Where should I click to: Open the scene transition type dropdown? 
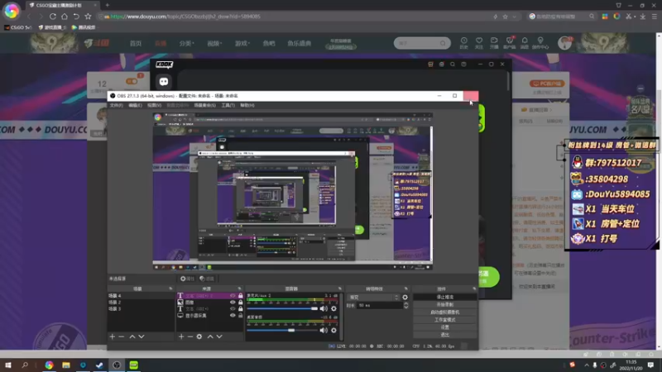click(374, 298)
